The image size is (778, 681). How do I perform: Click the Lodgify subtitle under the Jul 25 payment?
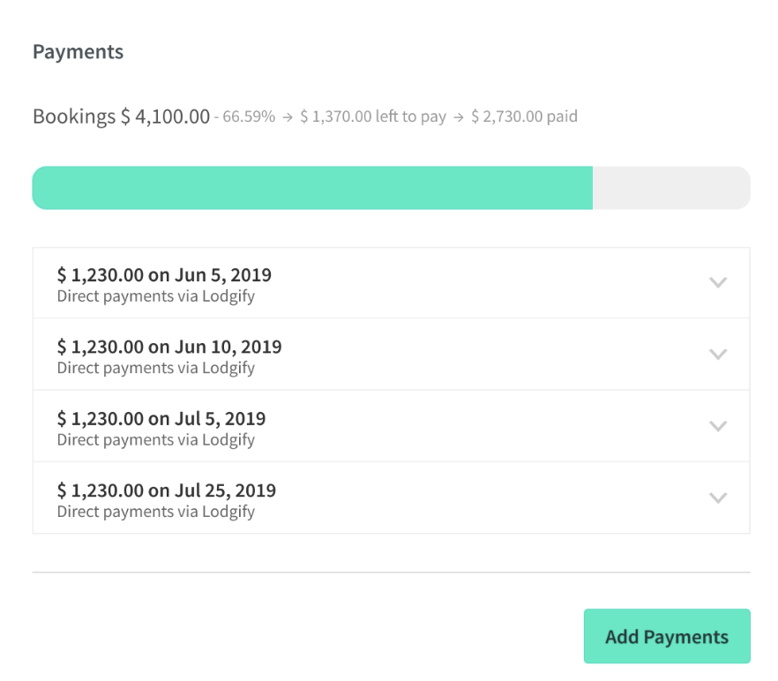156,512
